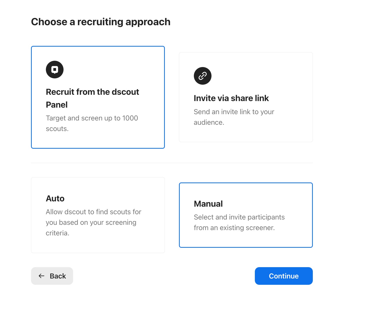Go back using the Back button

tap(52, 276)
